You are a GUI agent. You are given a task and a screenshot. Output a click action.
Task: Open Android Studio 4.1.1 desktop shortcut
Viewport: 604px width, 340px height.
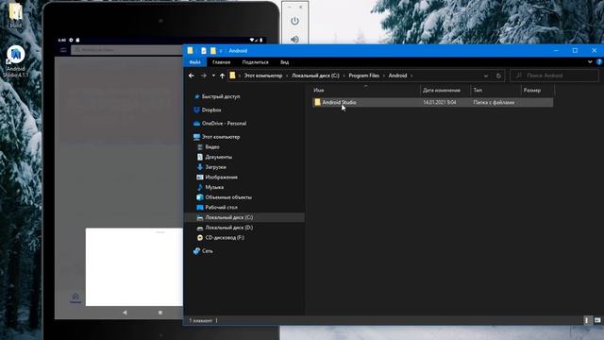pyautogui.click(x=15, y=61)
